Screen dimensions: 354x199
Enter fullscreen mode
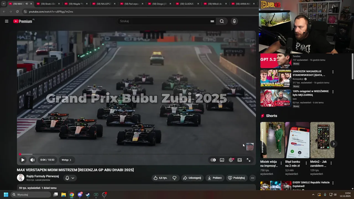(x=249, y=160)
